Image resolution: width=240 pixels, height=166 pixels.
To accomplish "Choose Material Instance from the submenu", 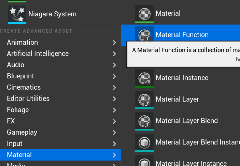I will [x=182, y=78].
